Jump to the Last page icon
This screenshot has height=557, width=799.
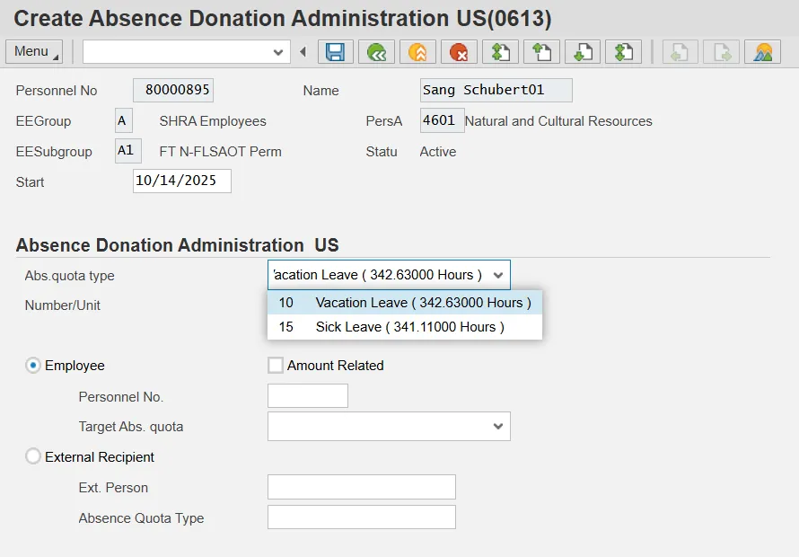click(x=623, y=52)
